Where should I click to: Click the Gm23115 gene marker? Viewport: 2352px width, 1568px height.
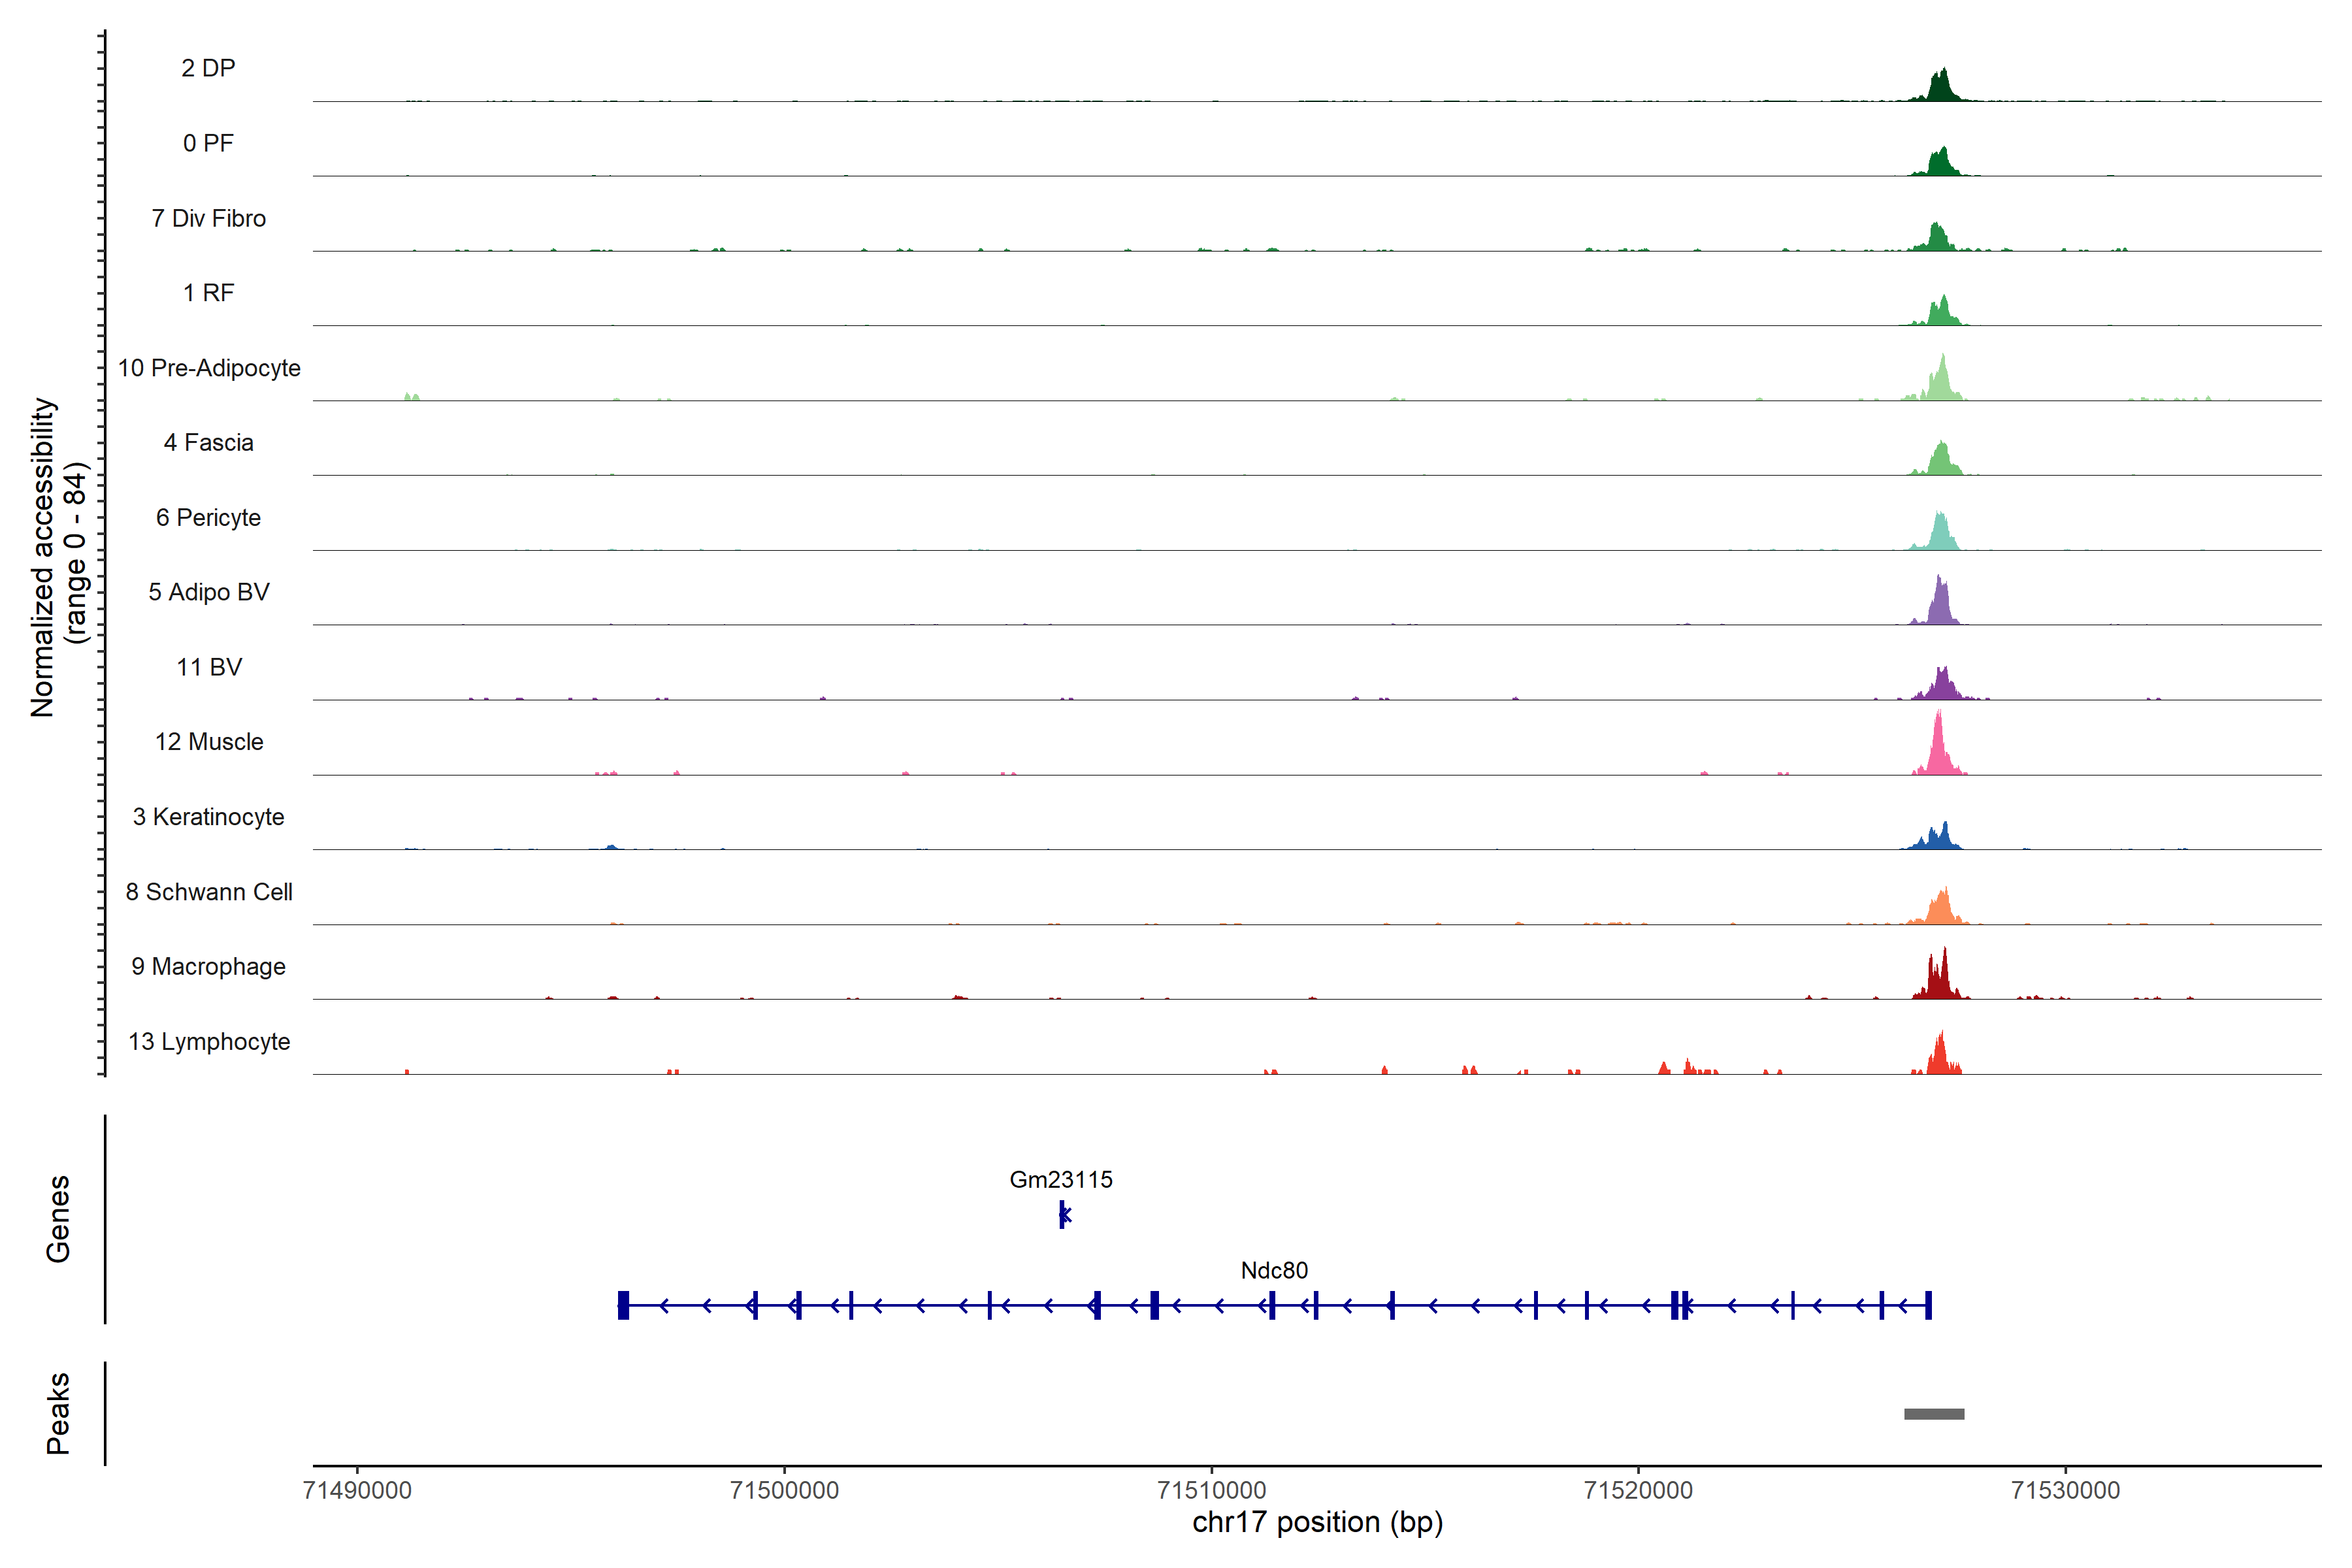(x=1063, y=1214)
